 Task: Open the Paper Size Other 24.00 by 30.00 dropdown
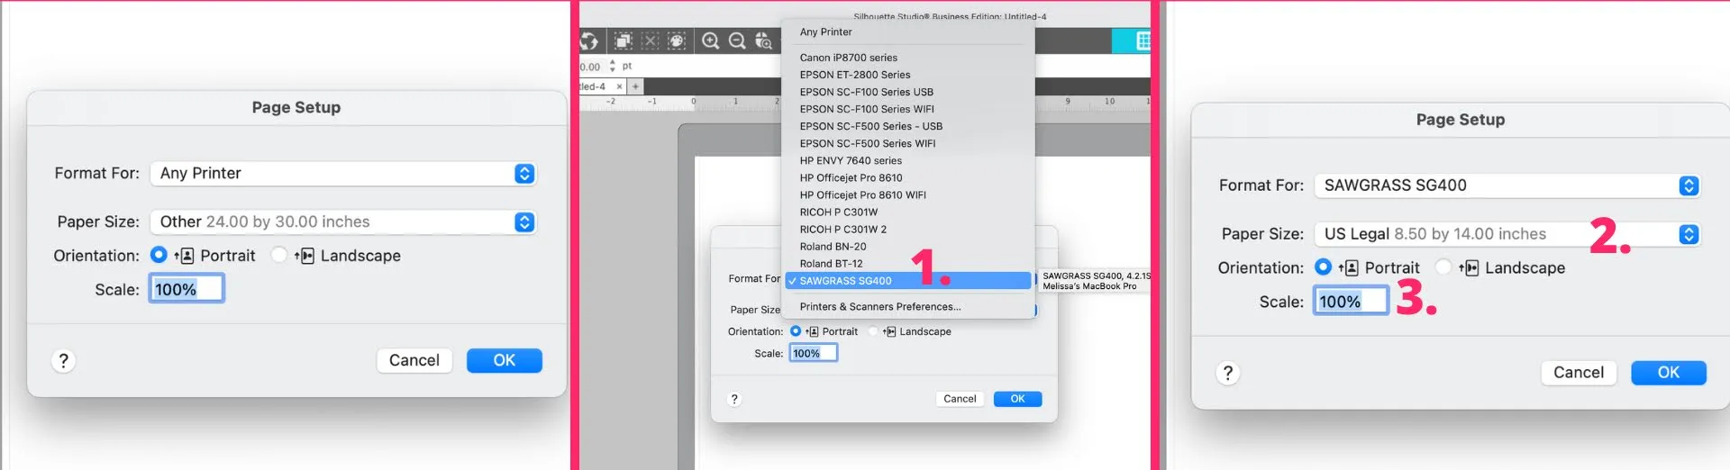(343, 221)
